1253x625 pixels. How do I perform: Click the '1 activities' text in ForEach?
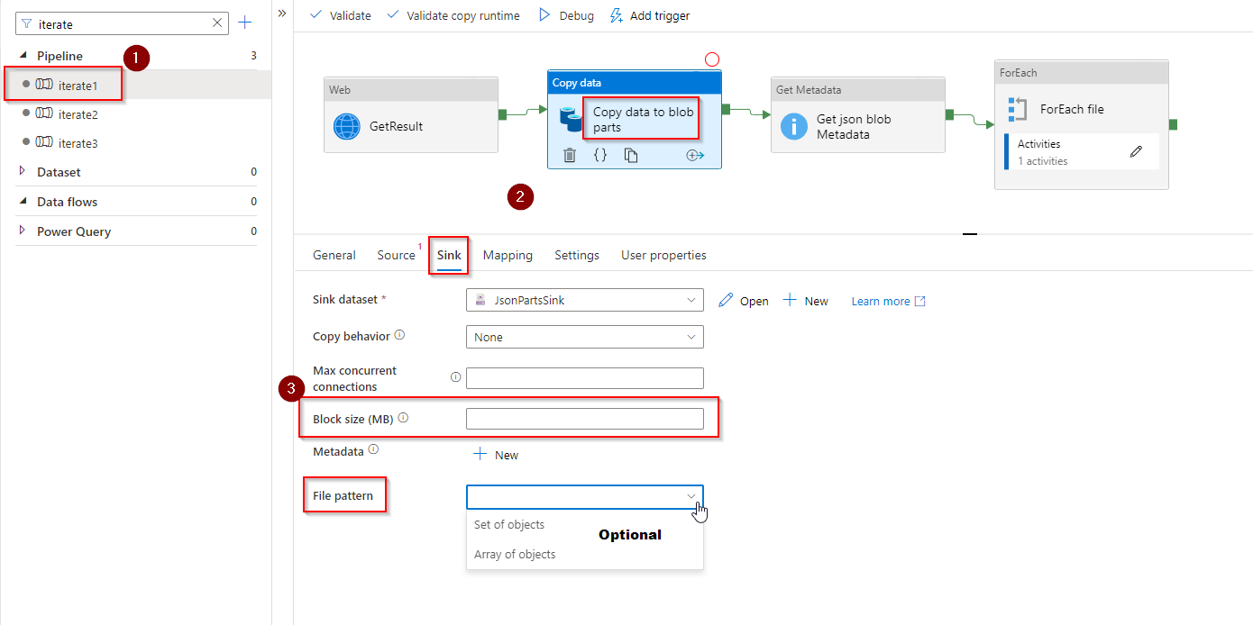(x=1042, y=161)
